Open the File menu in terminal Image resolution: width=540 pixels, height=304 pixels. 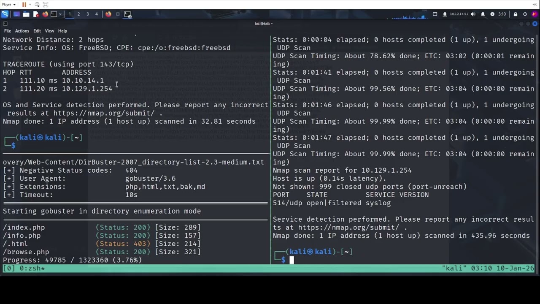[x=8, y=31]
